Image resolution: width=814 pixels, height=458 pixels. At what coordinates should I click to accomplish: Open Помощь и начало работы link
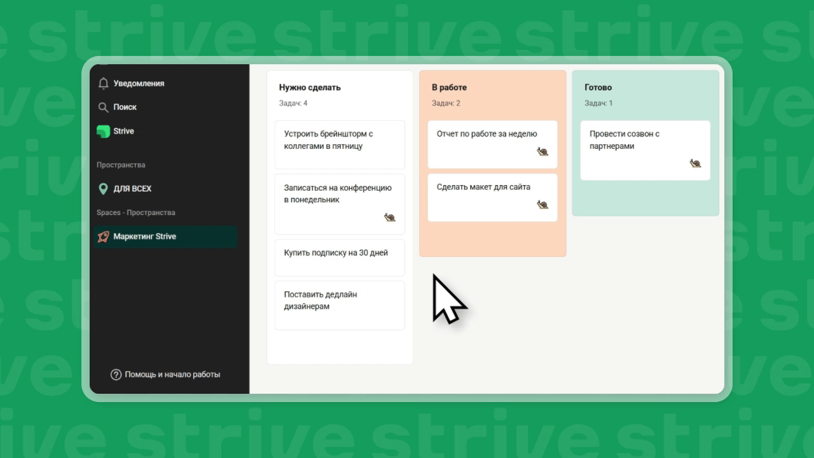(165, 375)
